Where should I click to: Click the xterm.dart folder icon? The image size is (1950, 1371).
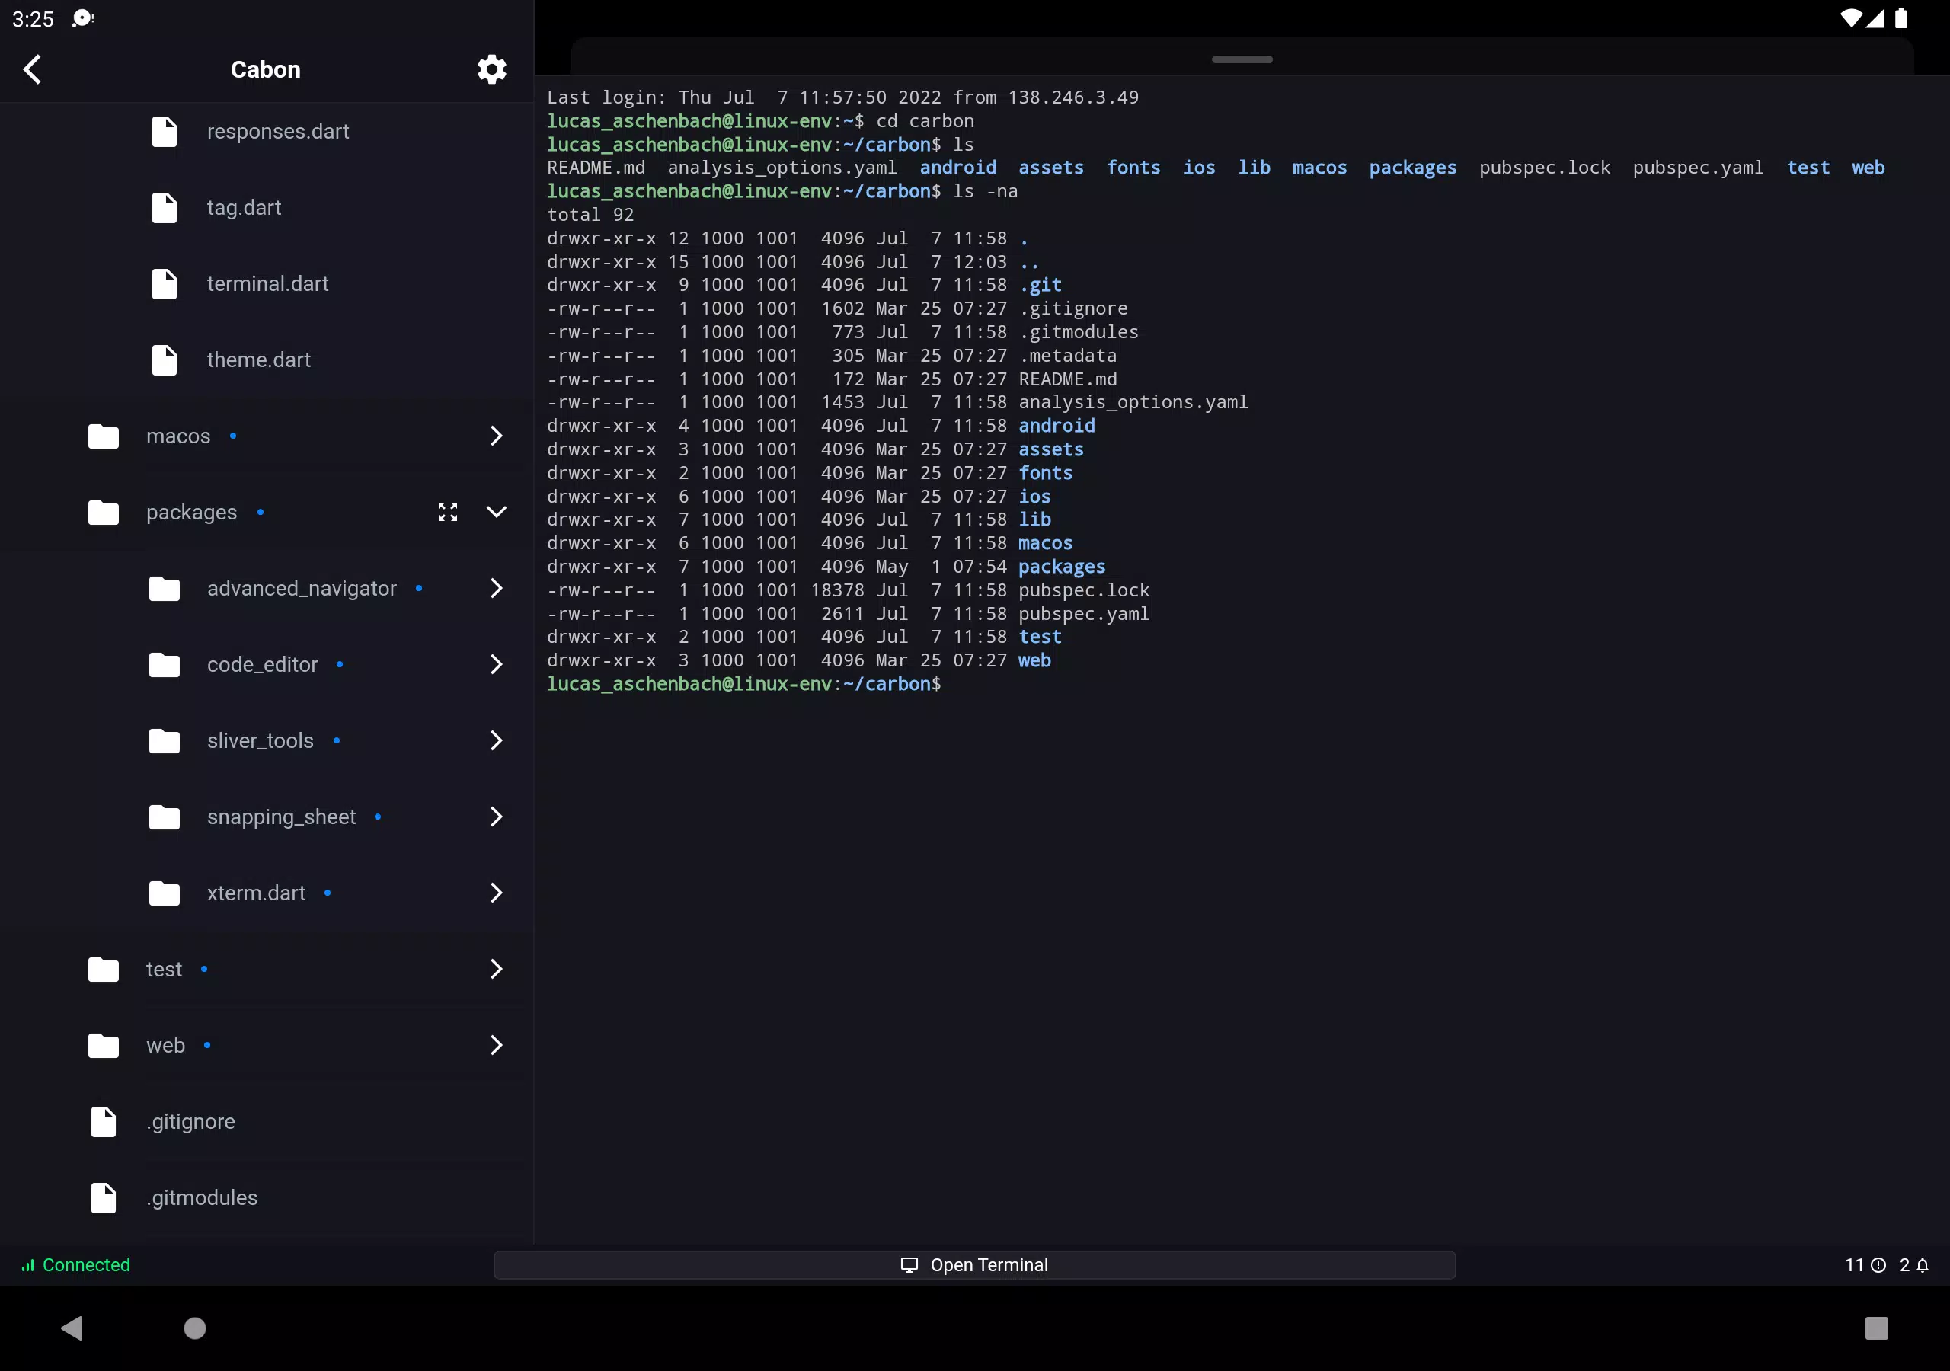click(x=164, y=893)
